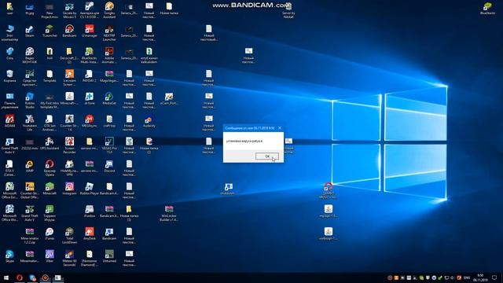The image size is (503, 283).
Task: Select the VEGAS Pro 15.0 icon
Action: click(109, 145)
